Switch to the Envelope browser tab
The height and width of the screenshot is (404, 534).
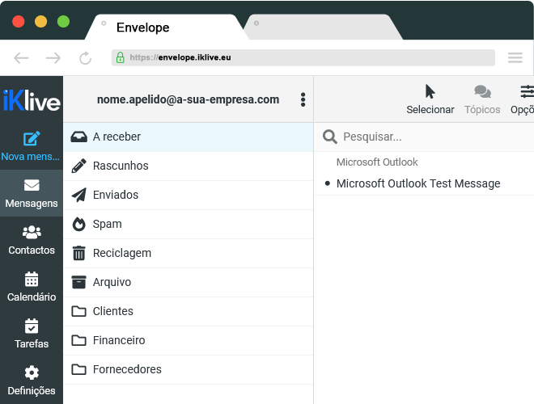point(143,27)
